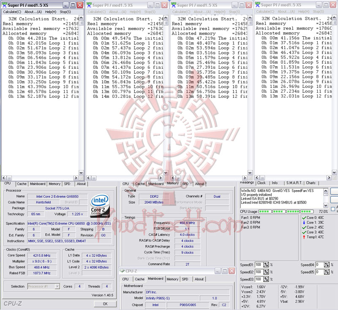
Task: Adjust Speed05 spinner in SpeedFan
Action: click(327, 272)
